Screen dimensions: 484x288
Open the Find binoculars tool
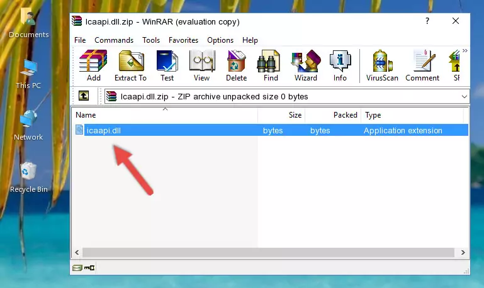click(x=271, y=65)
